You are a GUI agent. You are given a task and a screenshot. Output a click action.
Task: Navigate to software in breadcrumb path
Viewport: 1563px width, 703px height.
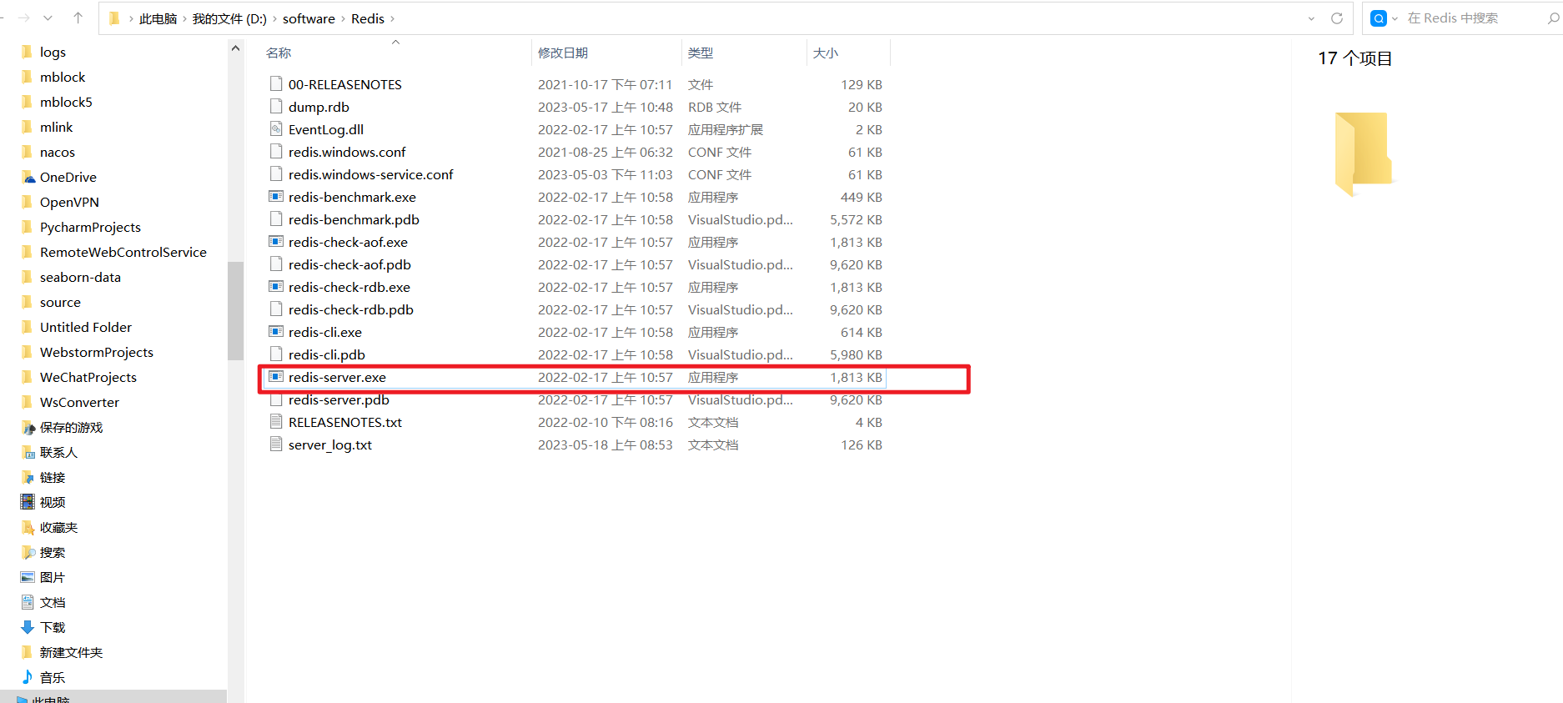tap(309, 18)
